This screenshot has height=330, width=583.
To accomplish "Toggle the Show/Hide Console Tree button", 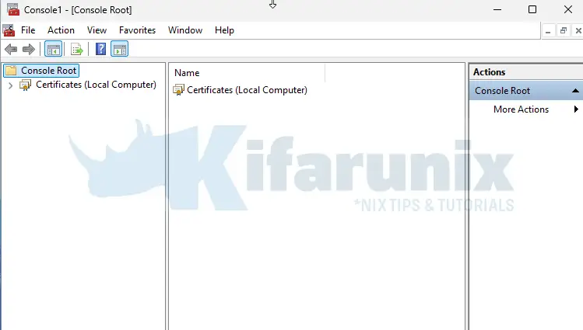I will pos(53,49).
